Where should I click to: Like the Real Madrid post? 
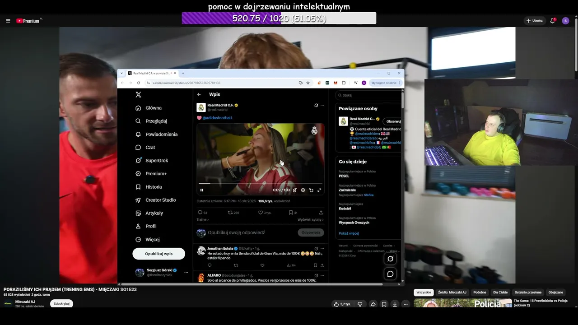pyautogui.click(x=261, y=213)
